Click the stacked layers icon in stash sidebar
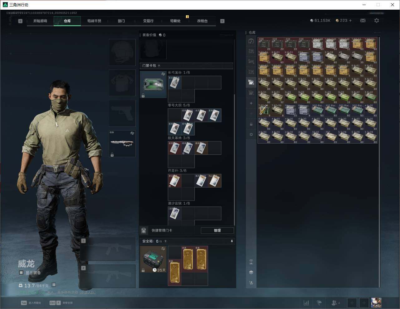Image resolution: width=400 pixels, height=309 pixels. pyautogui.click(x=251, y=272)
